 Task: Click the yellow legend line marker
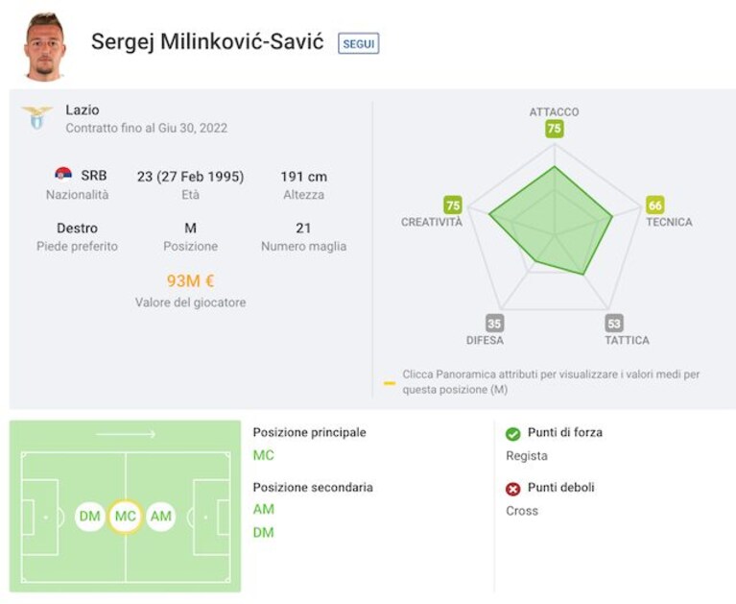(390, 383)
